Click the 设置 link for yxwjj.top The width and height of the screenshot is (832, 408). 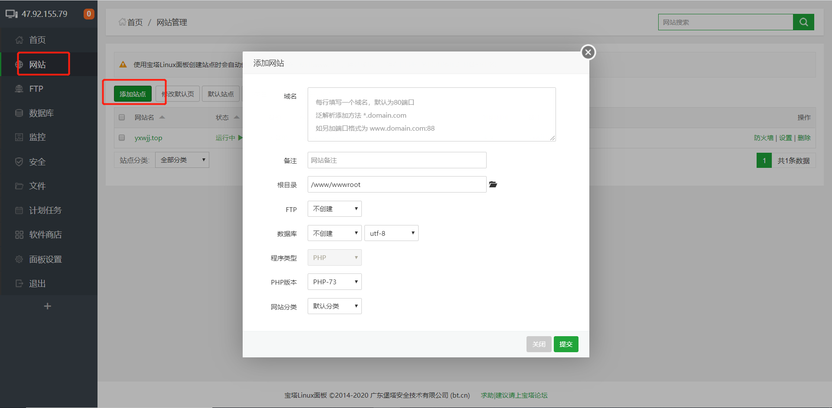(x=786, y=138)
